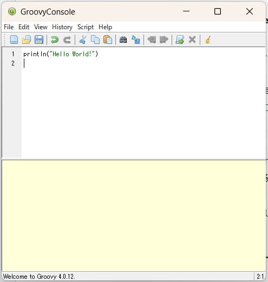Close the GroovyConsole window
Viewport: 268px width, 282px height.
click(x=250, y=11)
